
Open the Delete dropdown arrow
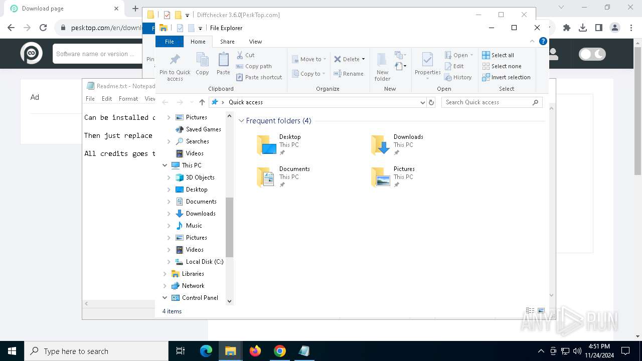tap(363, 59)
